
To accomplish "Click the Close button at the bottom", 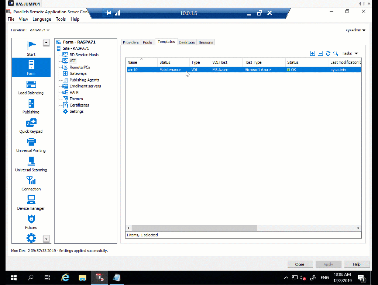I will (300, 264).
